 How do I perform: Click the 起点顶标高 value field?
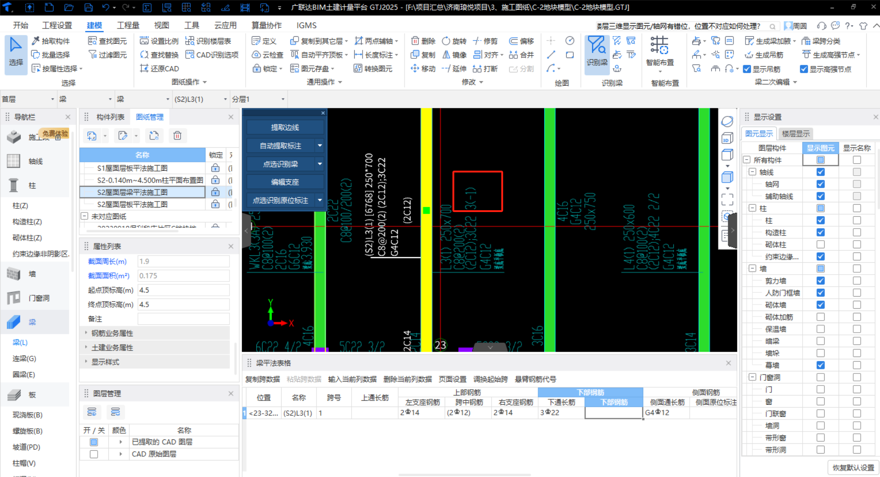pos(183,290)
